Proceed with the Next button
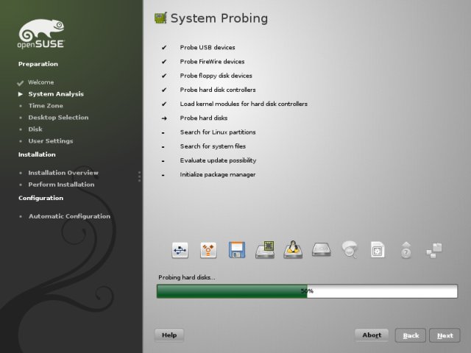Screen dimensions: 471x353 (445, 335)
